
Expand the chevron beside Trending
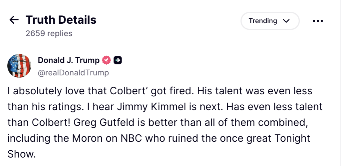(286, 21)
